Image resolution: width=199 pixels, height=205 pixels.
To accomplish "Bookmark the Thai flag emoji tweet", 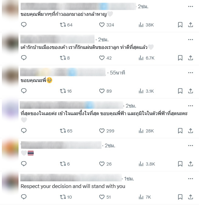I will [x=180, y=164].
